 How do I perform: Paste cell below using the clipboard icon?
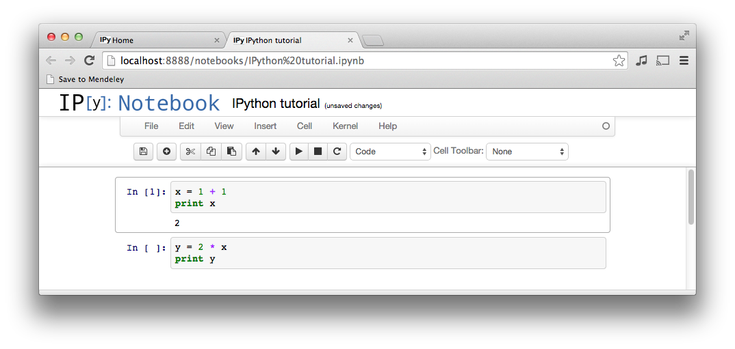pyautogui.click(x=231, y=152)
